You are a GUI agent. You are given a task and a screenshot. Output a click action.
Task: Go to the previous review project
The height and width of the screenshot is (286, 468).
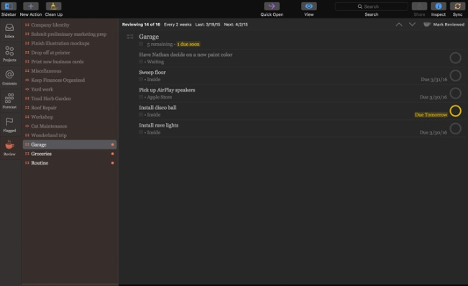click(399, 24)
